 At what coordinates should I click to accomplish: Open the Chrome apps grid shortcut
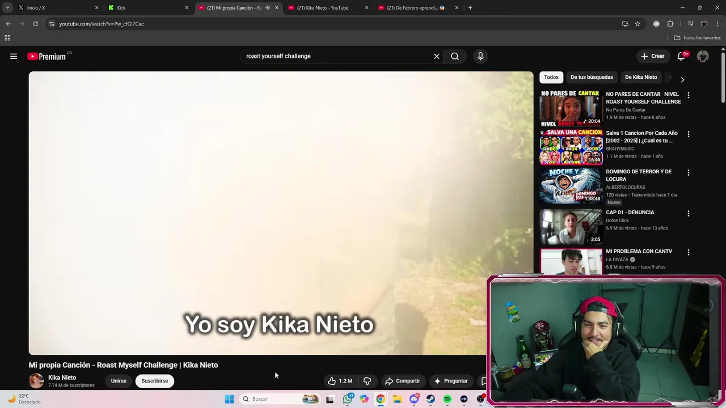[x=7, y=38]
